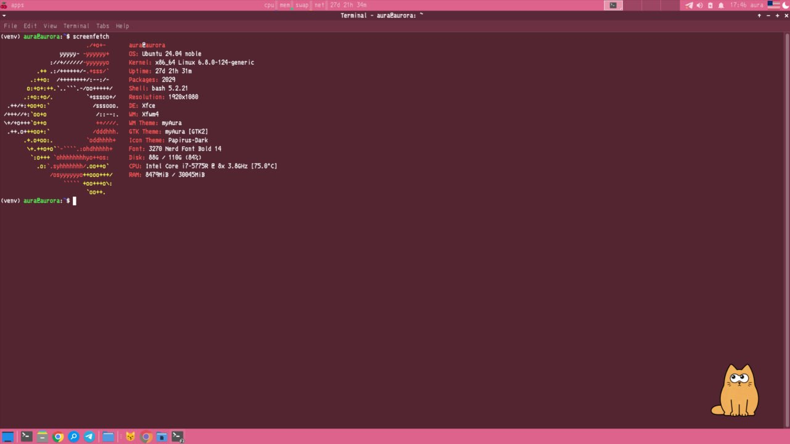Open the Edit menu
This screenshot has height=444, width=790.
(x=30, y=26)
